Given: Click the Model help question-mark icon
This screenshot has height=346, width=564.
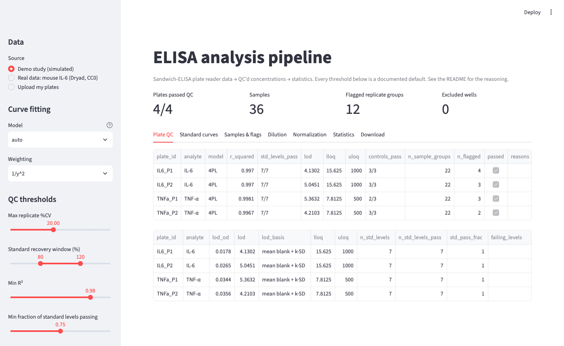Looking at the screenshot, I should tap(109, 125).
